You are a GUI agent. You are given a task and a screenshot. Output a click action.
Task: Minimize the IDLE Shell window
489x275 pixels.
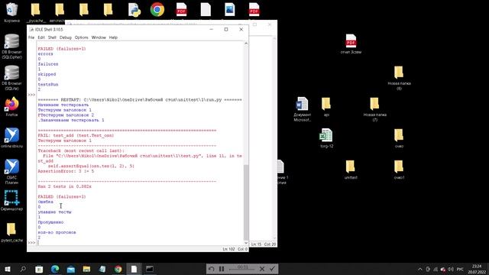pos(211,29)
